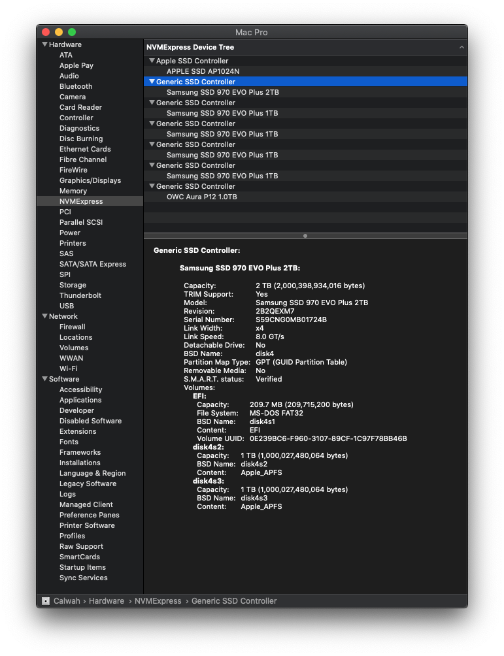Screen dimensions: 504x656
Task: Open Storage in the sidebar
Action: [x=73, y=285]
